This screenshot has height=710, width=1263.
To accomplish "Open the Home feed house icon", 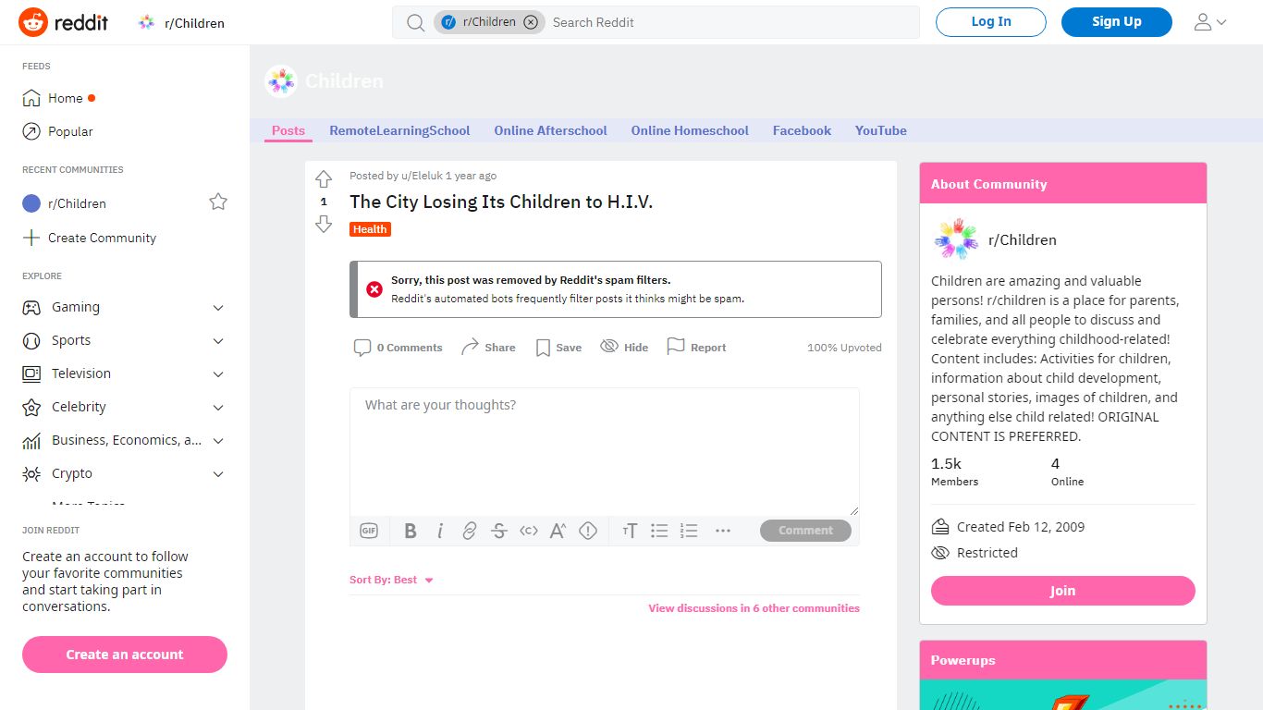I will click(x=31, y=98).
